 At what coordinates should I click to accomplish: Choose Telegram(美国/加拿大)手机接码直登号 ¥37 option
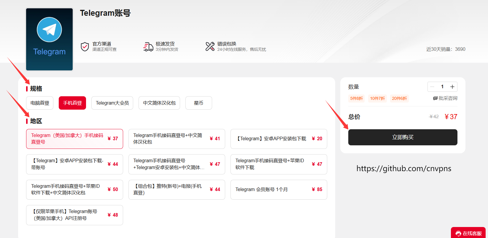point(74,139)
